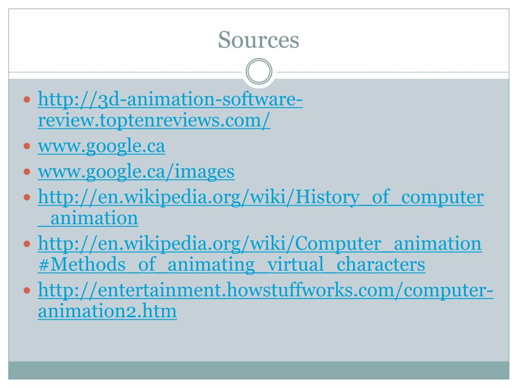Click the dashed divider left of the circle
The image size is (518, 388).
pos(125,72)
